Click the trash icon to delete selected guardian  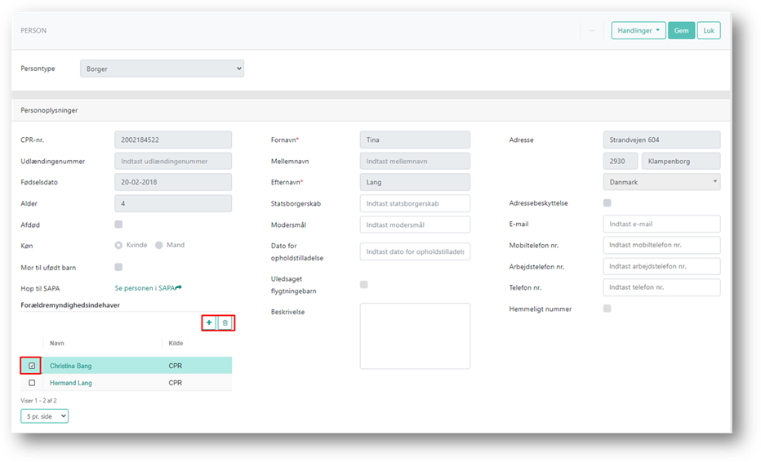225,322
